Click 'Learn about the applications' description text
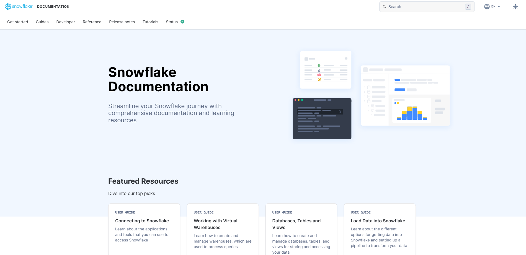The width and height of the screenshot is (526, 255). click(x=142, y=235)
